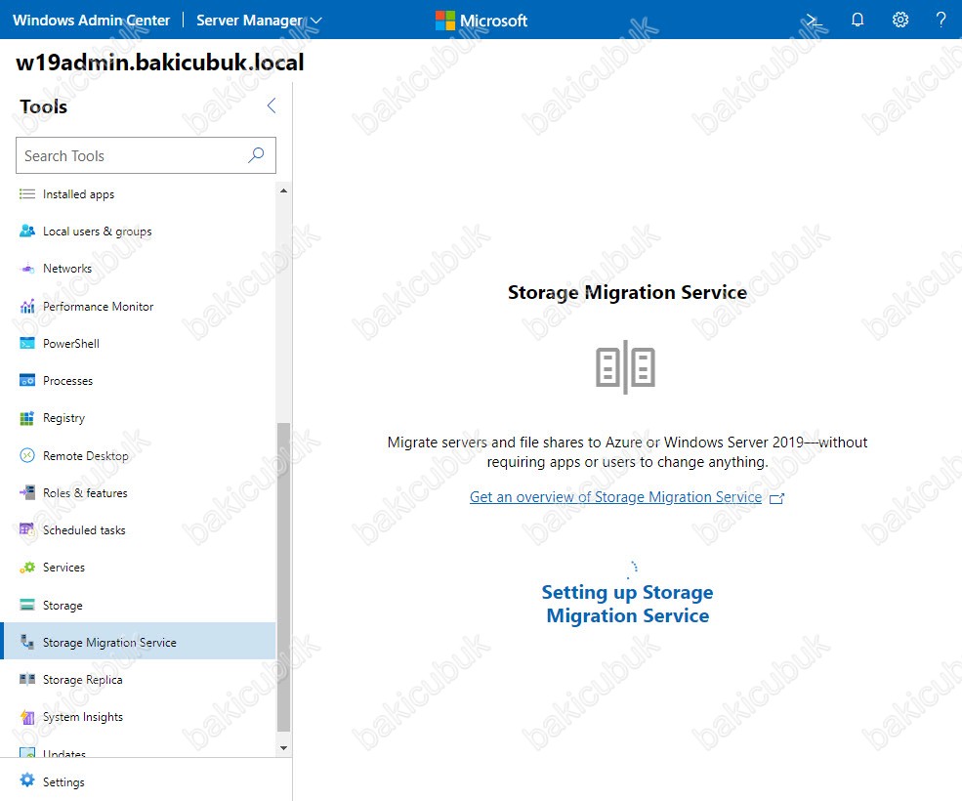Click the server racks illustration
This screenshot has height=801, width=962.
coord(625,367)
